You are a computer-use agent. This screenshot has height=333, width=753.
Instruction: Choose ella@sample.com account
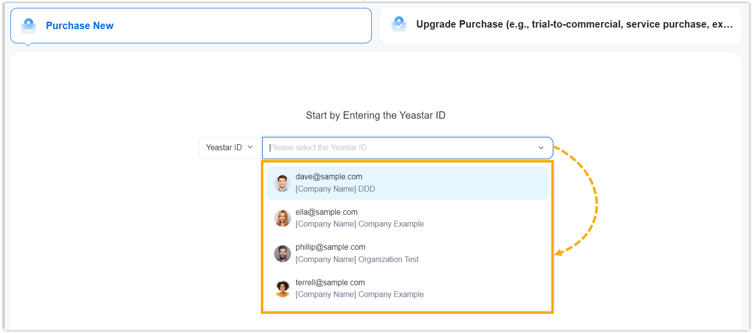tap(326, 212)
